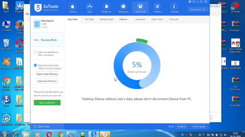Click the Downloads button

tap(198, 10)
